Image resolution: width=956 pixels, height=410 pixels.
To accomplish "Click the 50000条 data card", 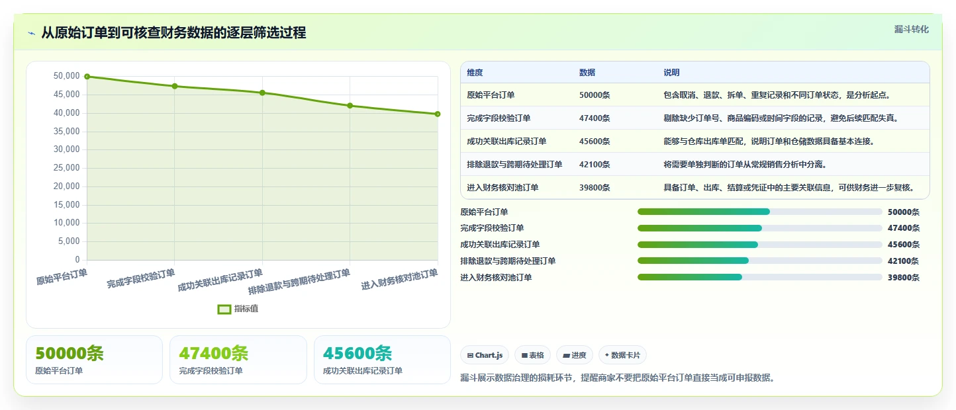I will (x=94, y=360).
